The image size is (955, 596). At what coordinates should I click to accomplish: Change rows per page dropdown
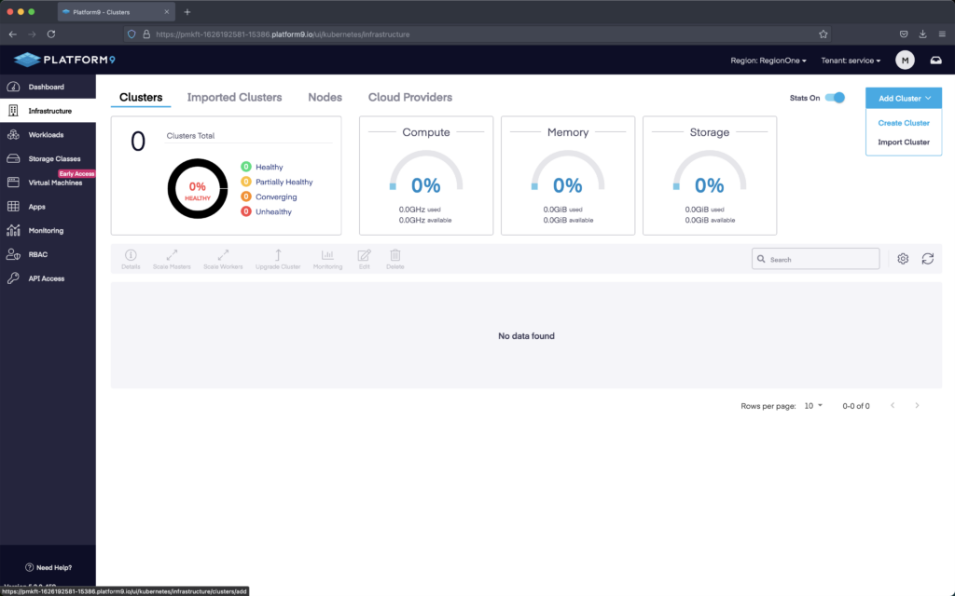pyautogui.click(x=813, y=406)
